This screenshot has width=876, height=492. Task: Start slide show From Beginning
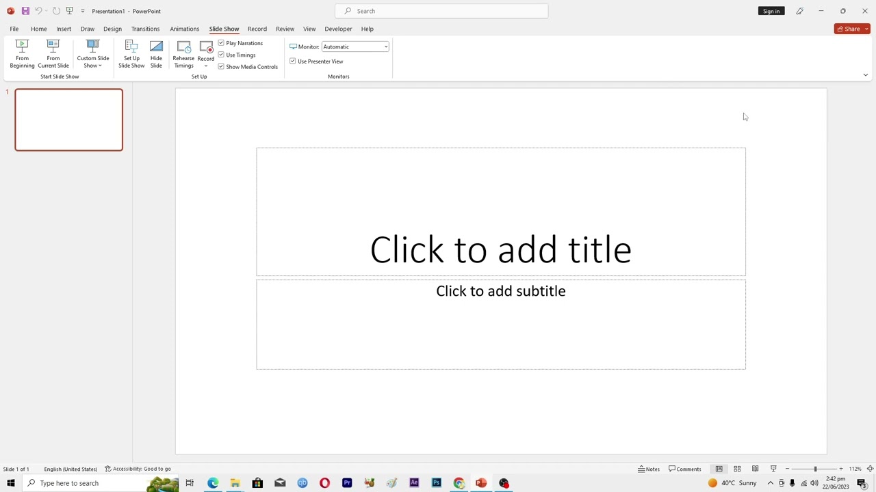point(22,54)
